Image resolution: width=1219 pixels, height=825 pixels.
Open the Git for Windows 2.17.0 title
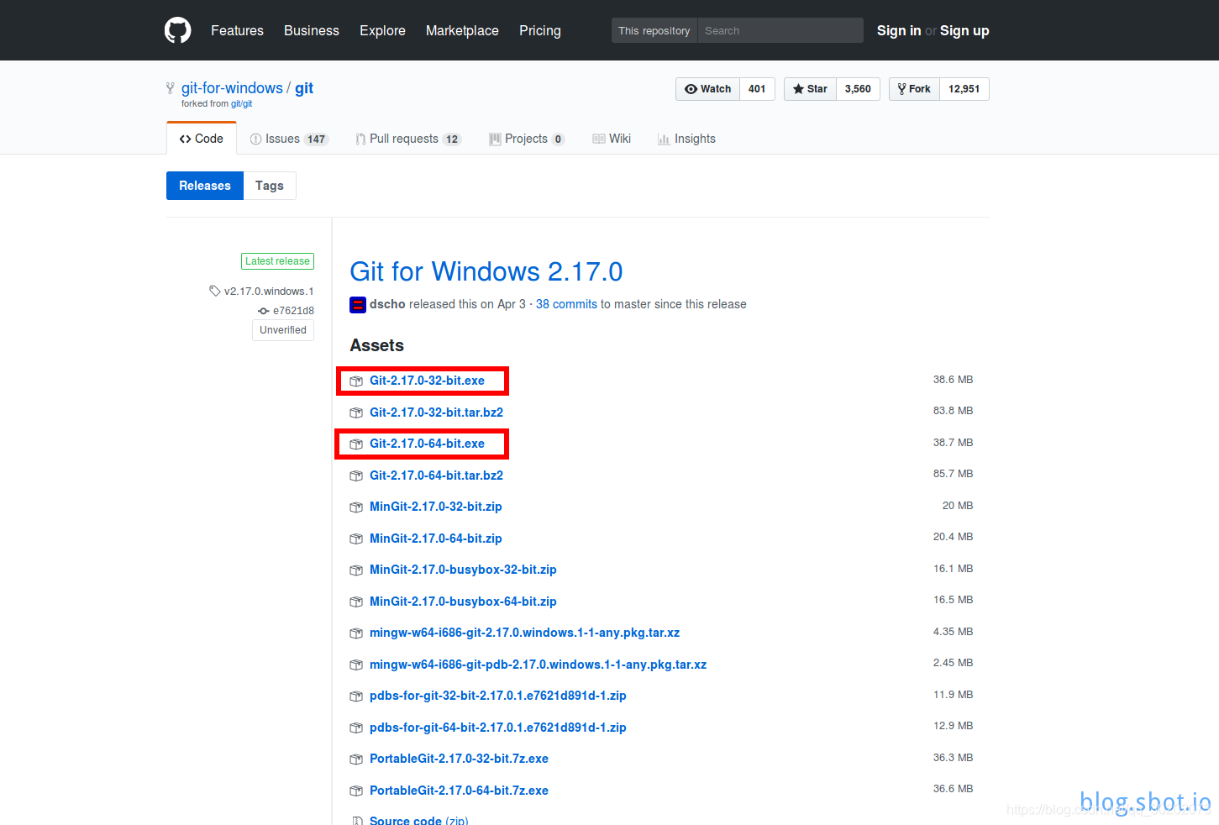[x=486, y=271]
